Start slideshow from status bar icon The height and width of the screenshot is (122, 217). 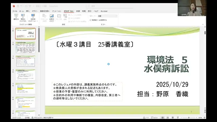(x=178, y=118)
